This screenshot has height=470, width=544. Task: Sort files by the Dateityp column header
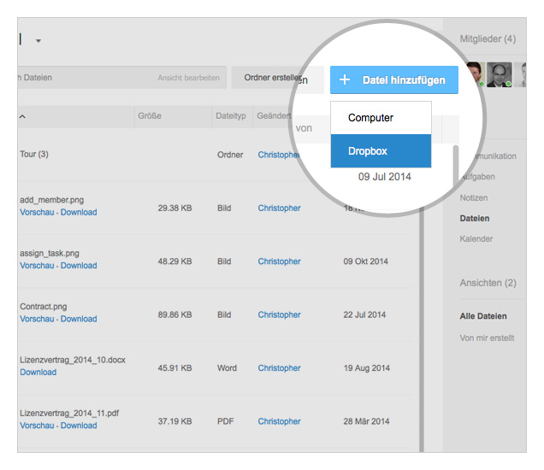(231, 115)
